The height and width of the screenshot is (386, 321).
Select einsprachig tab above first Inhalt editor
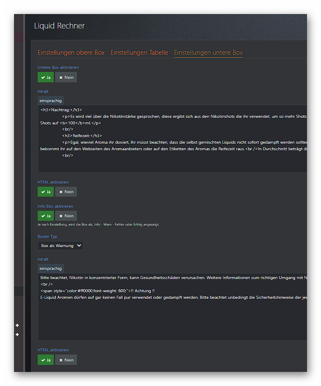tap(51, 101)
